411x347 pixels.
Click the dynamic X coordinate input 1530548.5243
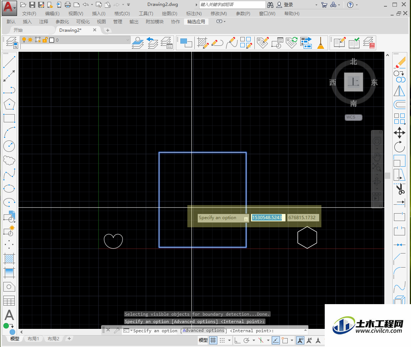point(268,217)
